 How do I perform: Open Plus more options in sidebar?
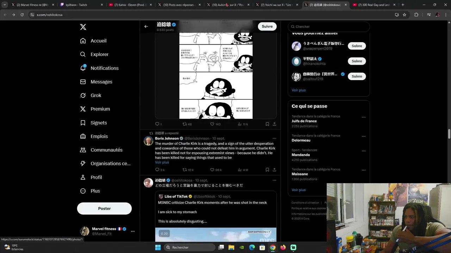click(90, 191)
